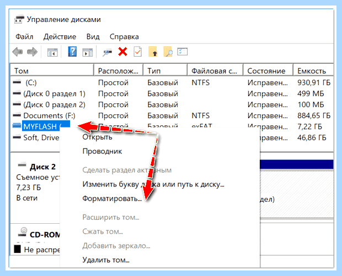Click the CD-ROM disk label

[x=45, y=235]
